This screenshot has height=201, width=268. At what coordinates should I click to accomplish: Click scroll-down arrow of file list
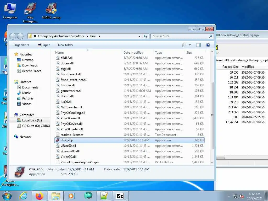[x=212, y=163]
